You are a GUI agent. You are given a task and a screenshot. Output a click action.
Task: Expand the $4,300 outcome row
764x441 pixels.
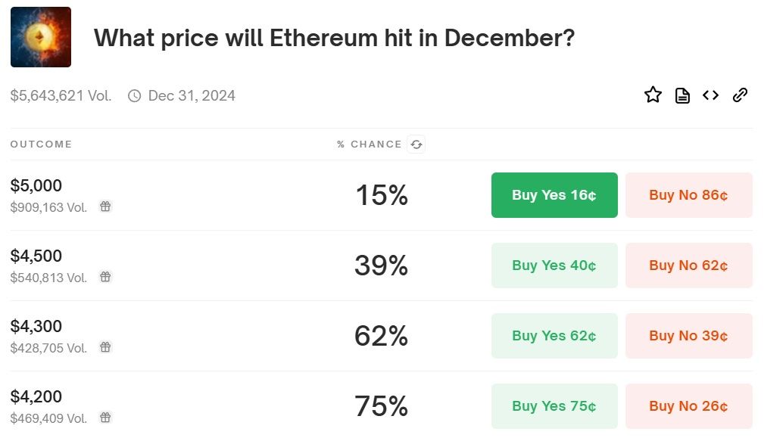[x=227, y=336]
